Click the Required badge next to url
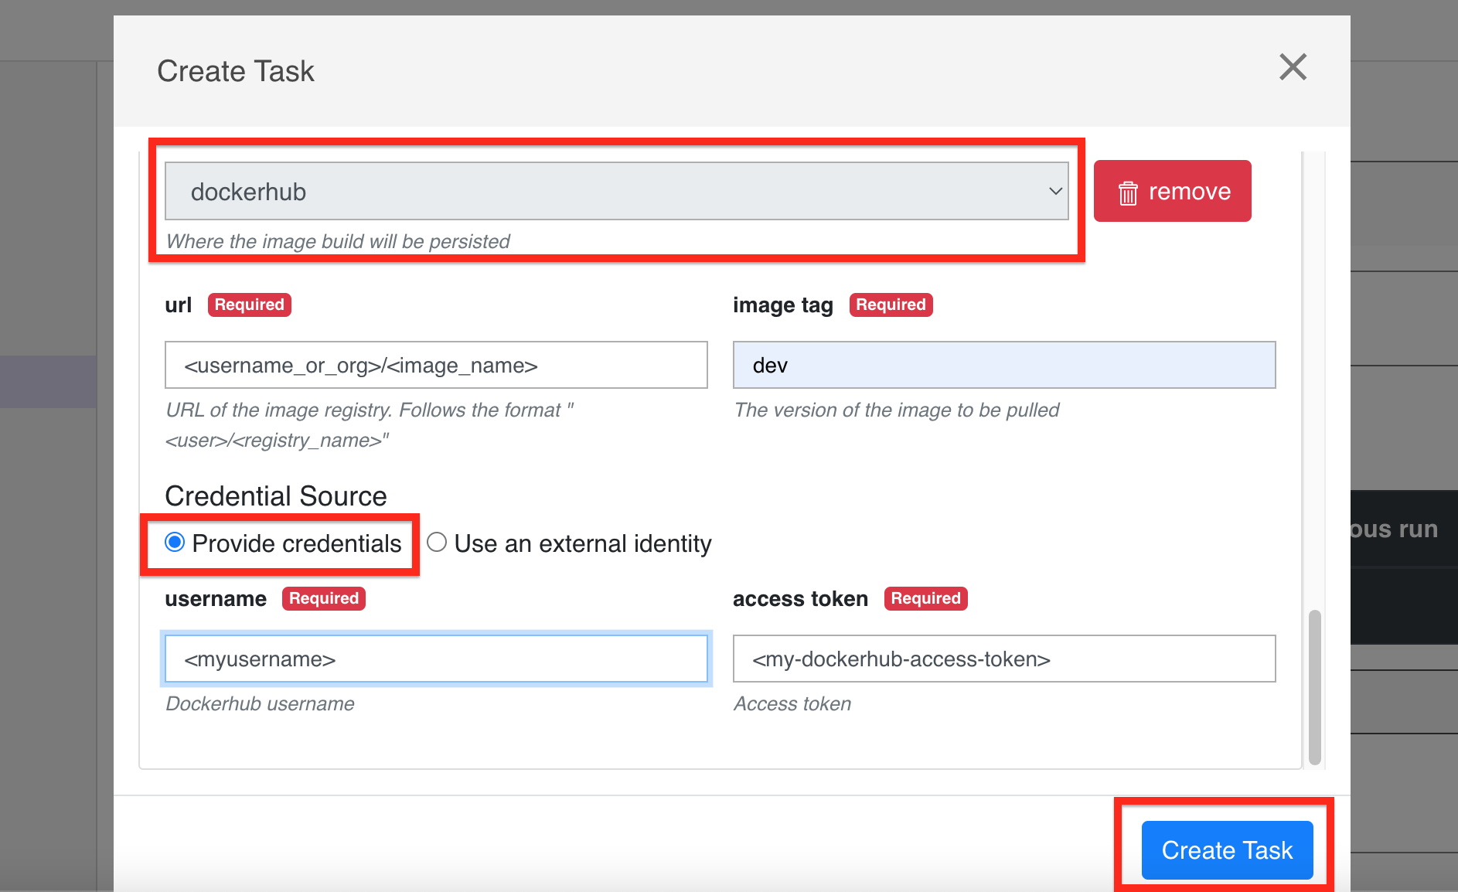Viewport: 1458px width, 892px height. pos(249,305)
